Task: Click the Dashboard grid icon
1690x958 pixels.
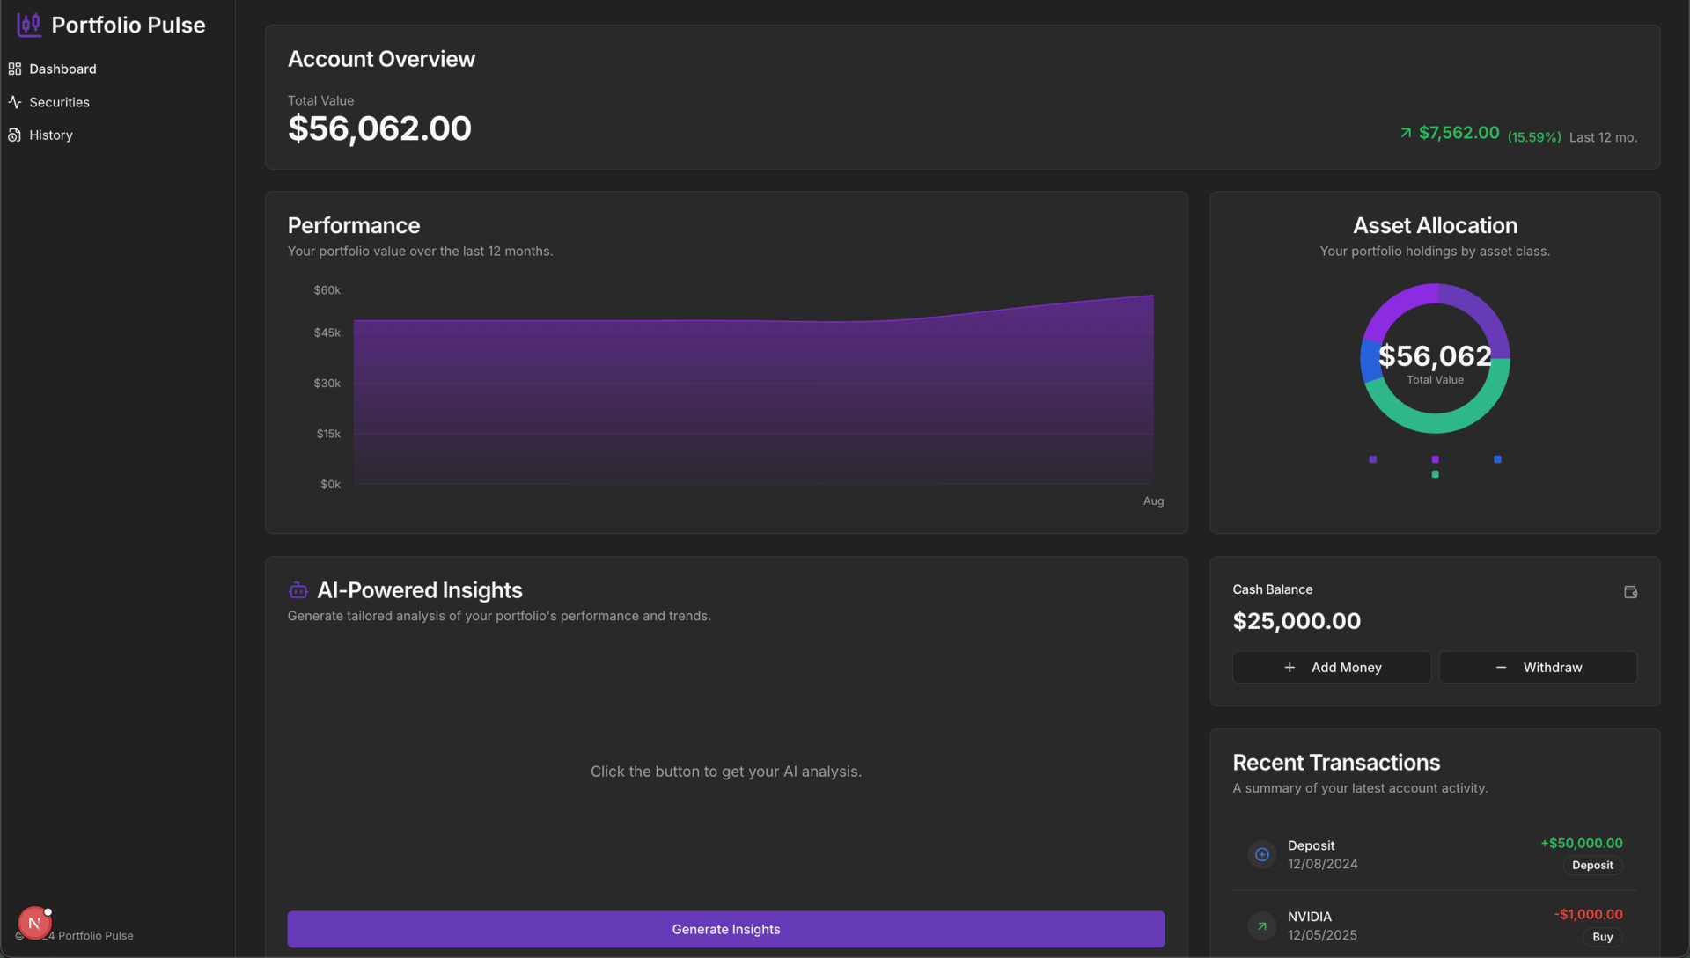Action: [x=15, y=69]
